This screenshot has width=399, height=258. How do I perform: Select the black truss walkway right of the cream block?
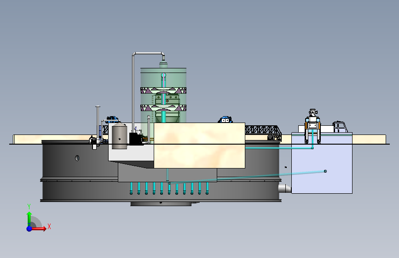click(x=263, y=130)
